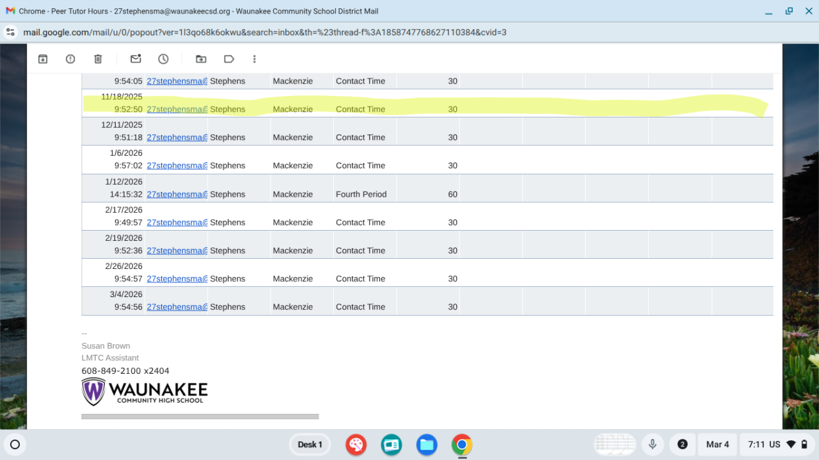Click Stephens in the 9:49:57 row
This screenshot has width=819, height=460.
click(x=227, y=222)
